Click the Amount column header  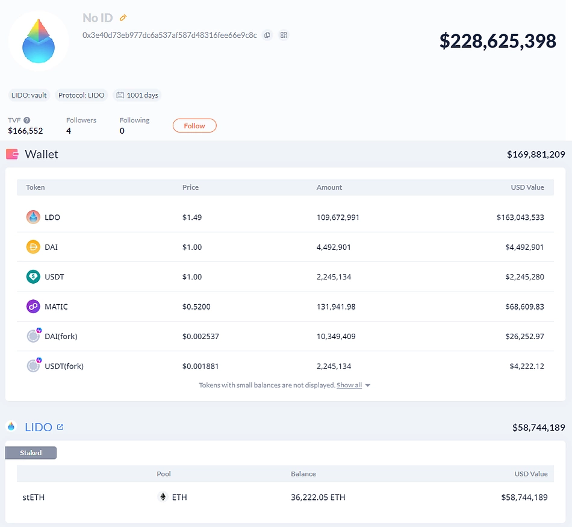click(329, 187)
